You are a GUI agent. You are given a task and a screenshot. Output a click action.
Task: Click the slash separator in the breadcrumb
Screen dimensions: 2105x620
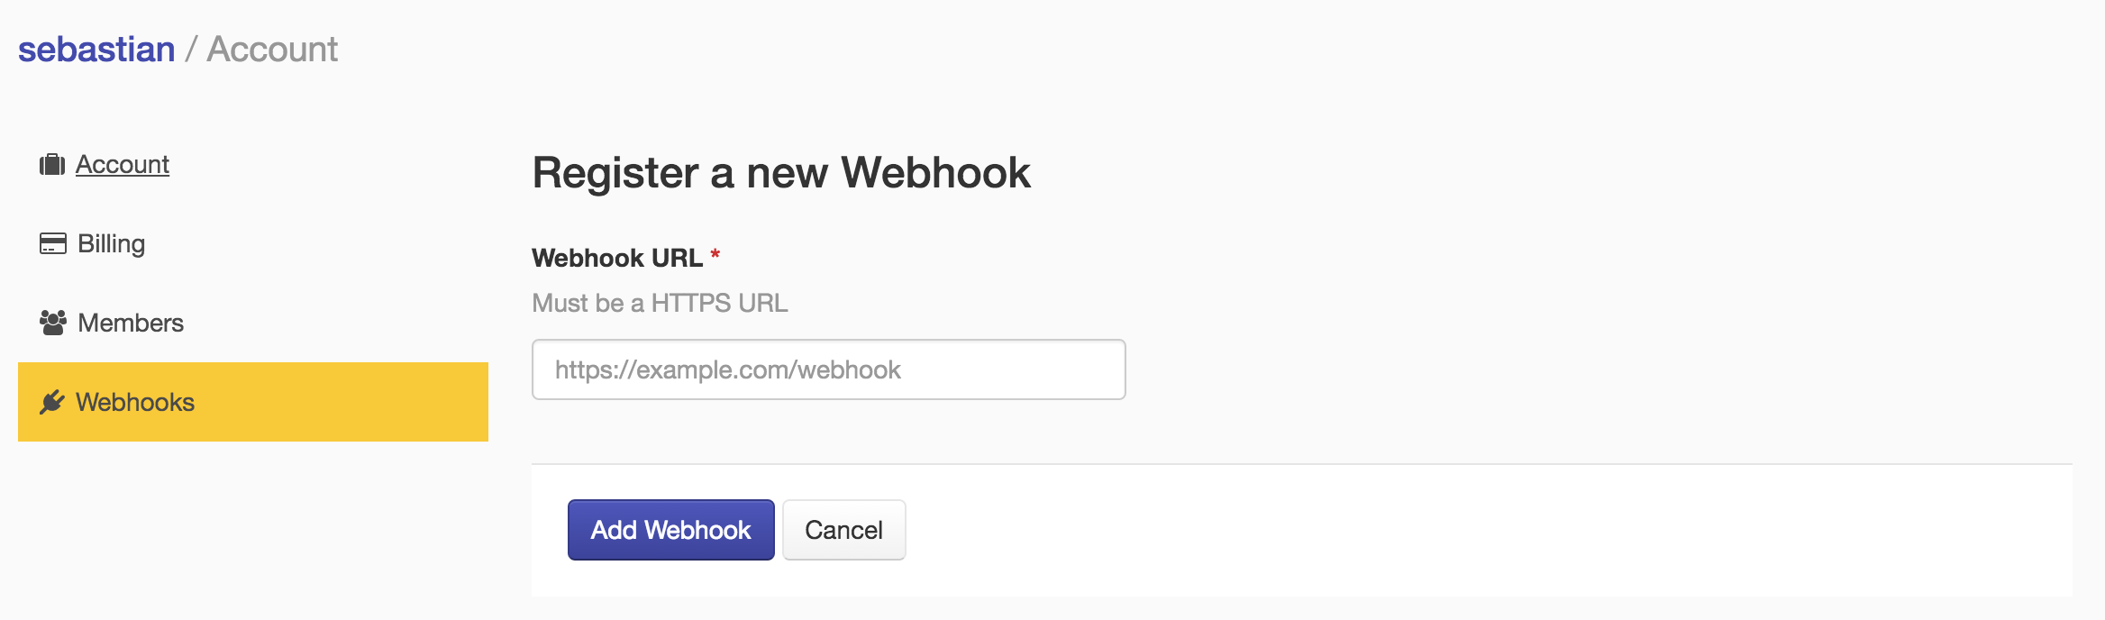pos(191,50)
